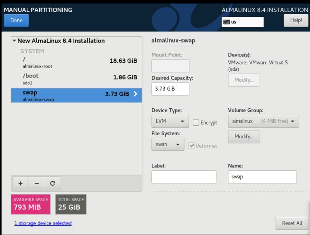Viewport: 310px width, 235px height.
Task: Click the Done button
Action: coord(17,20)
